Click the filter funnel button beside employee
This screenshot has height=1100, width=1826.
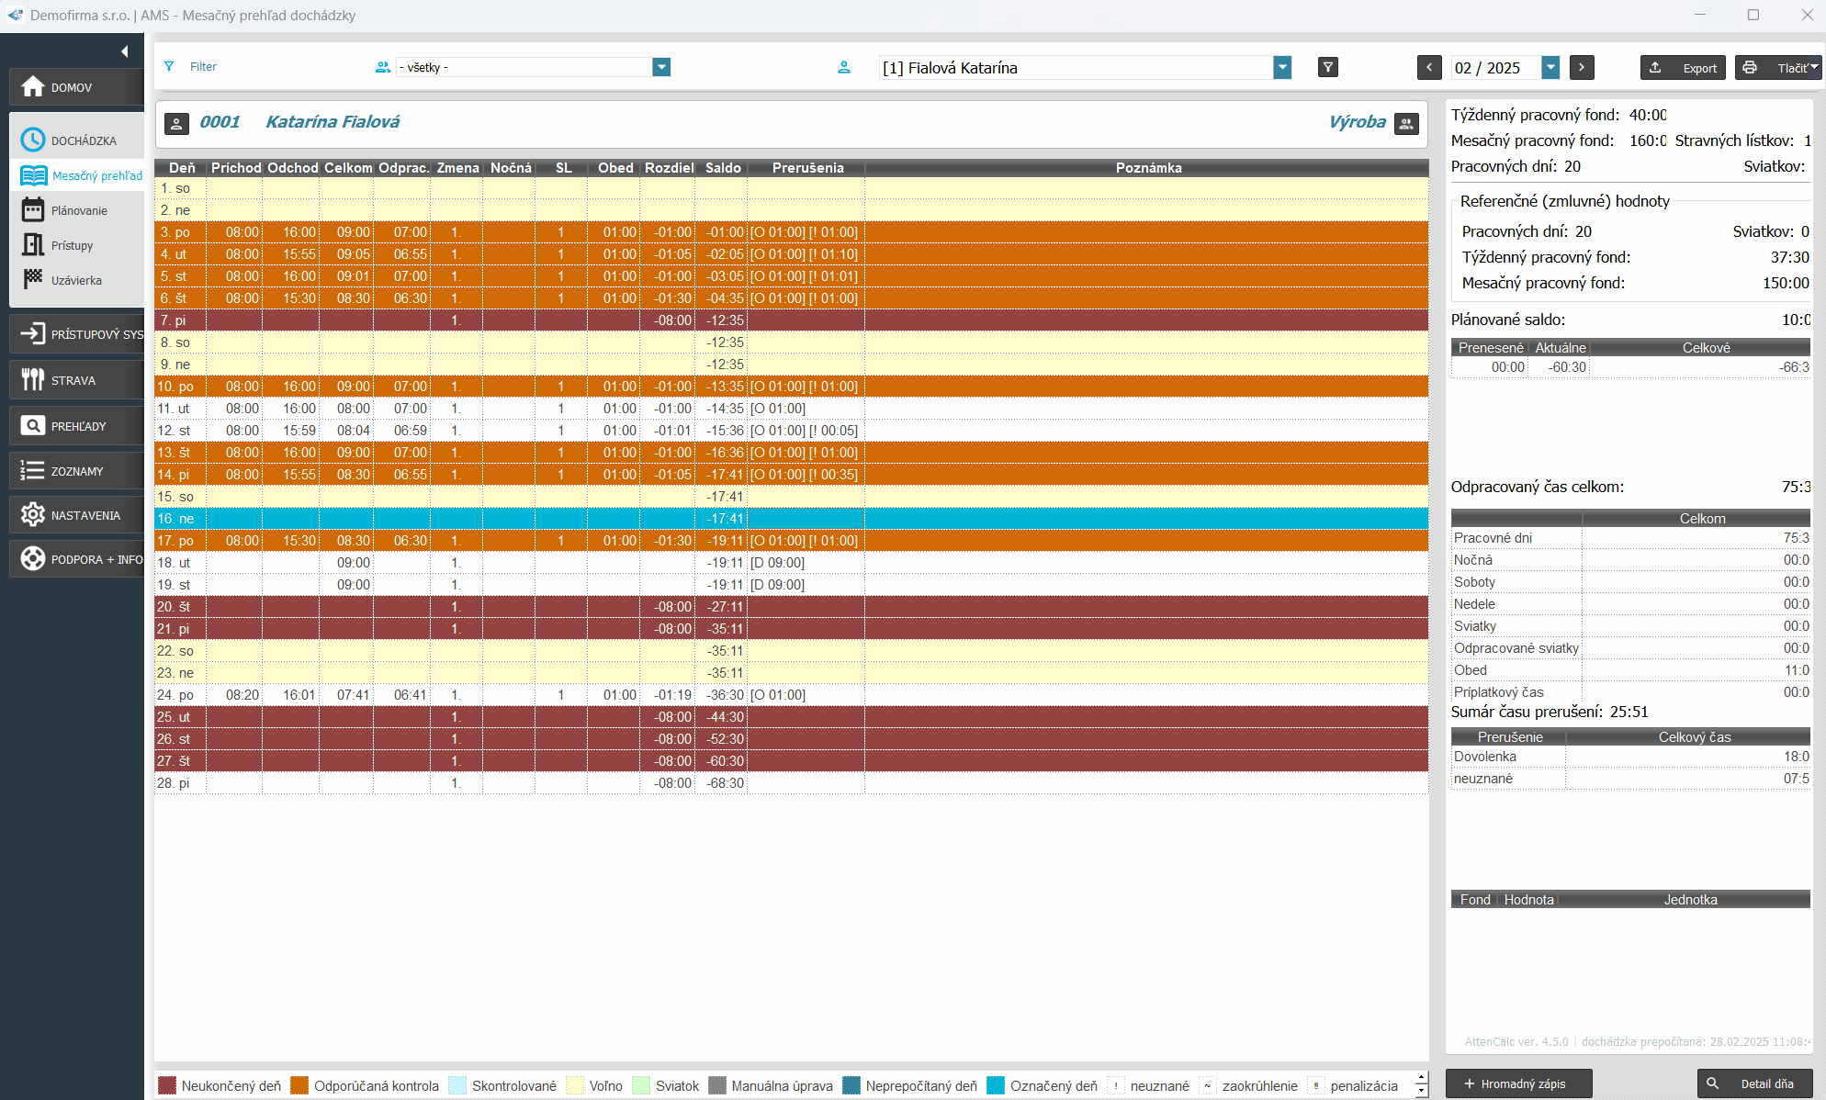(1327, 67)
